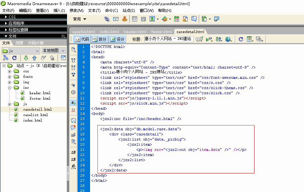Click the Check In files icon
Image resolution: width=304 pixels, height=192 pixels.
click(52, 58)
